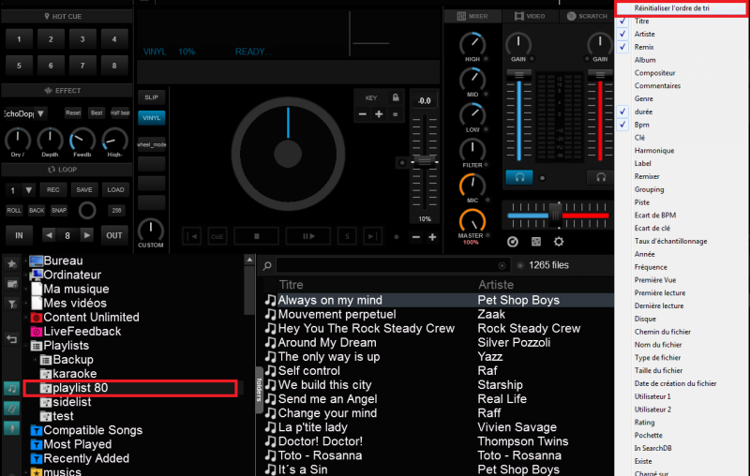750x476 pixels.
Task: Click the folder sidebar icon below star
Action: 11,284
